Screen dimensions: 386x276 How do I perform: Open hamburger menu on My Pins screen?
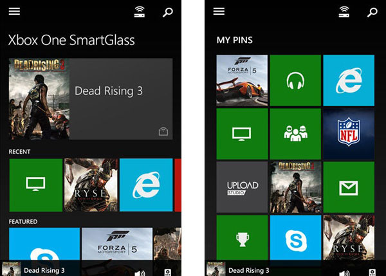click(219, 11)
